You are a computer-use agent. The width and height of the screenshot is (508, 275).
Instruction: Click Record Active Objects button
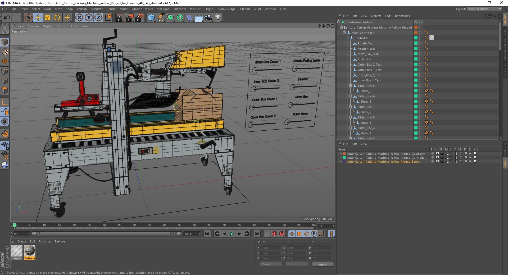point(267,234)
